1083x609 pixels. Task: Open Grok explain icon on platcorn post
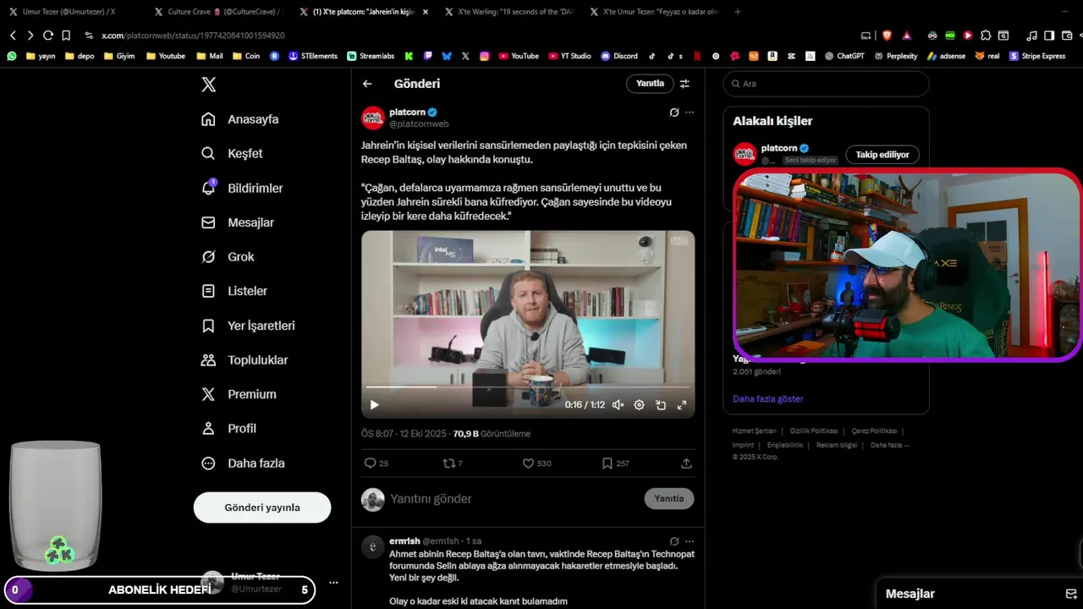(x=674, y=112)
